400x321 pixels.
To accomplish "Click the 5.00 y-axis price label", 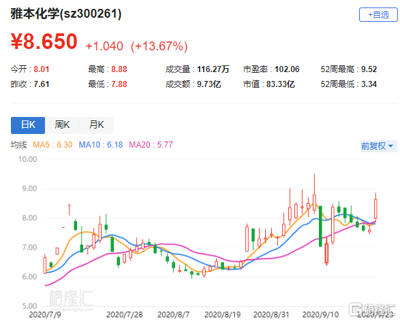I will [29, 306].
